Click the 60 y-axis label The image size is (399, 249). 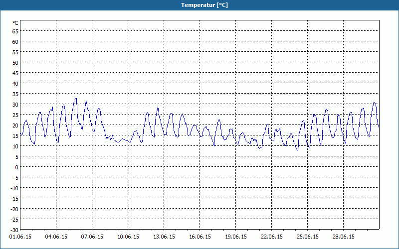pos(15,42)
